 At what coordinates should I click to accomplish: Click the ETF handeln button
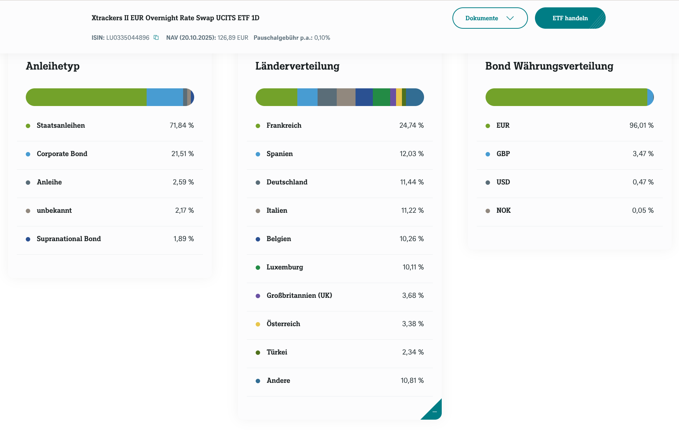point(570,18)
